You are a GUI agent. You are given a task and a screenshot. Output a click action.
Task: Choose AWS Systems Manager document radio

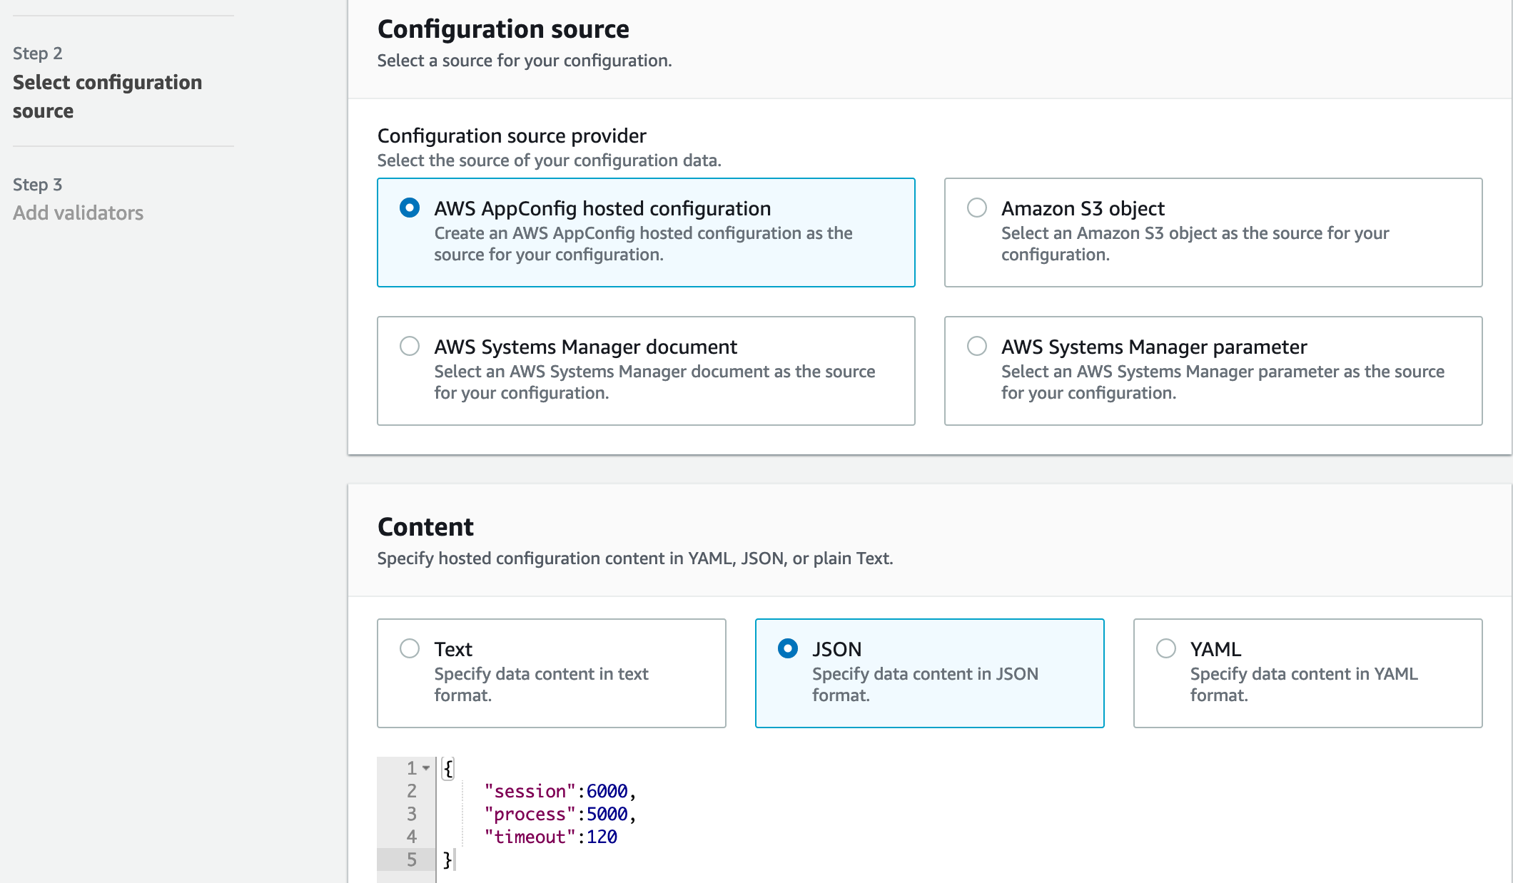click(410, 346)
